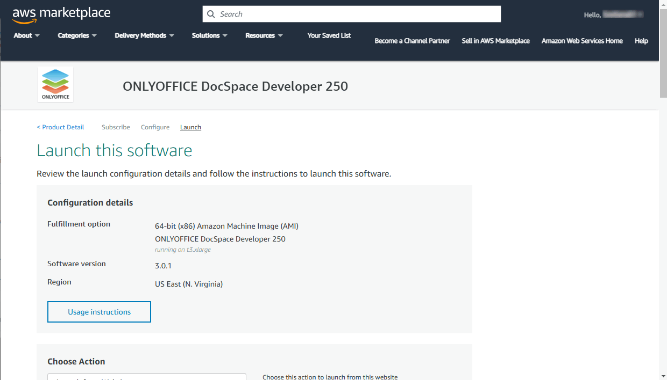Open the Usage instructions panel
Screen dimensions: 667x380
(99, 312)
